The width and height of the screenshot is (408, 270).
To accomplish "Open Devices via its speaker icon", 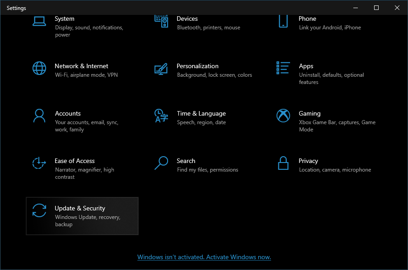I will [161, 20].
